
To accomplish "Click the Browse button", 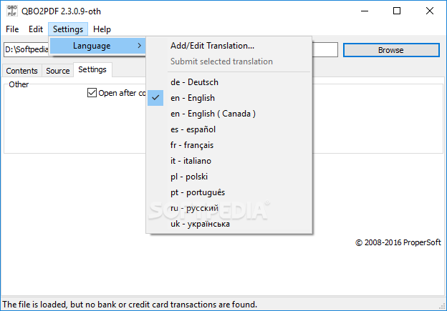I will tap(391, 50).
